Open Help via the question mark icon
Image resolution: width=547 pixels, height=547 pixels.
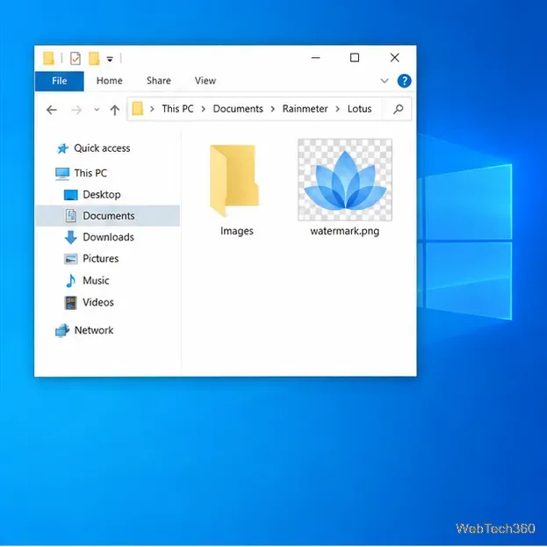click(404, 81)
